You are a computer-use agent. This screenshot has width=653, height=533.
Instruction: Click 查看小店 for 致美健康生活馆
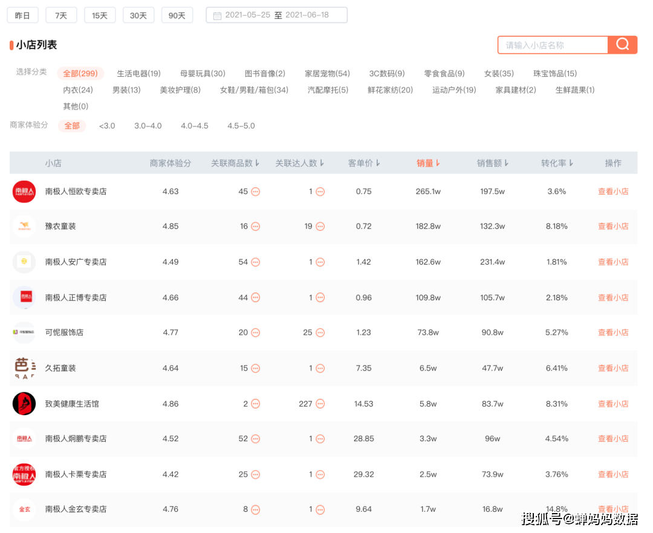click(613, 404)
